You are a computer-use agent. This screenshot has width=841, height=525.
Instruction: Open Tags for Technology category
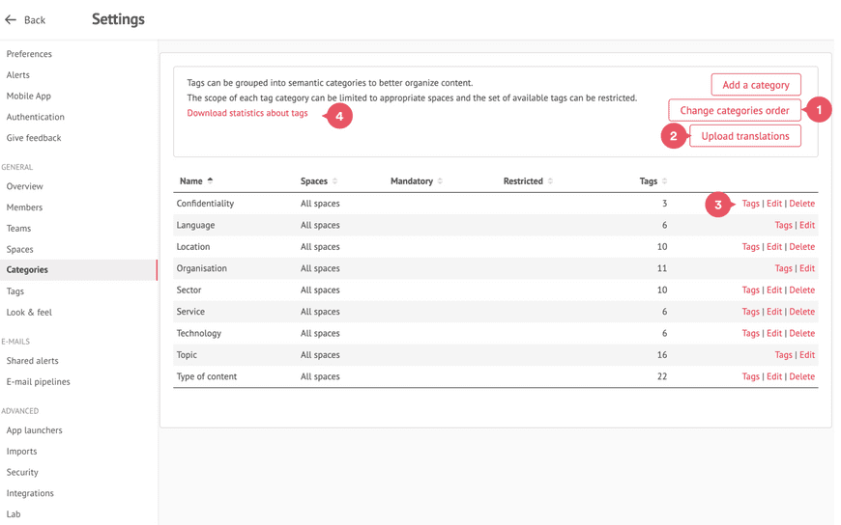pyautogui.click(x=750, y=333)
